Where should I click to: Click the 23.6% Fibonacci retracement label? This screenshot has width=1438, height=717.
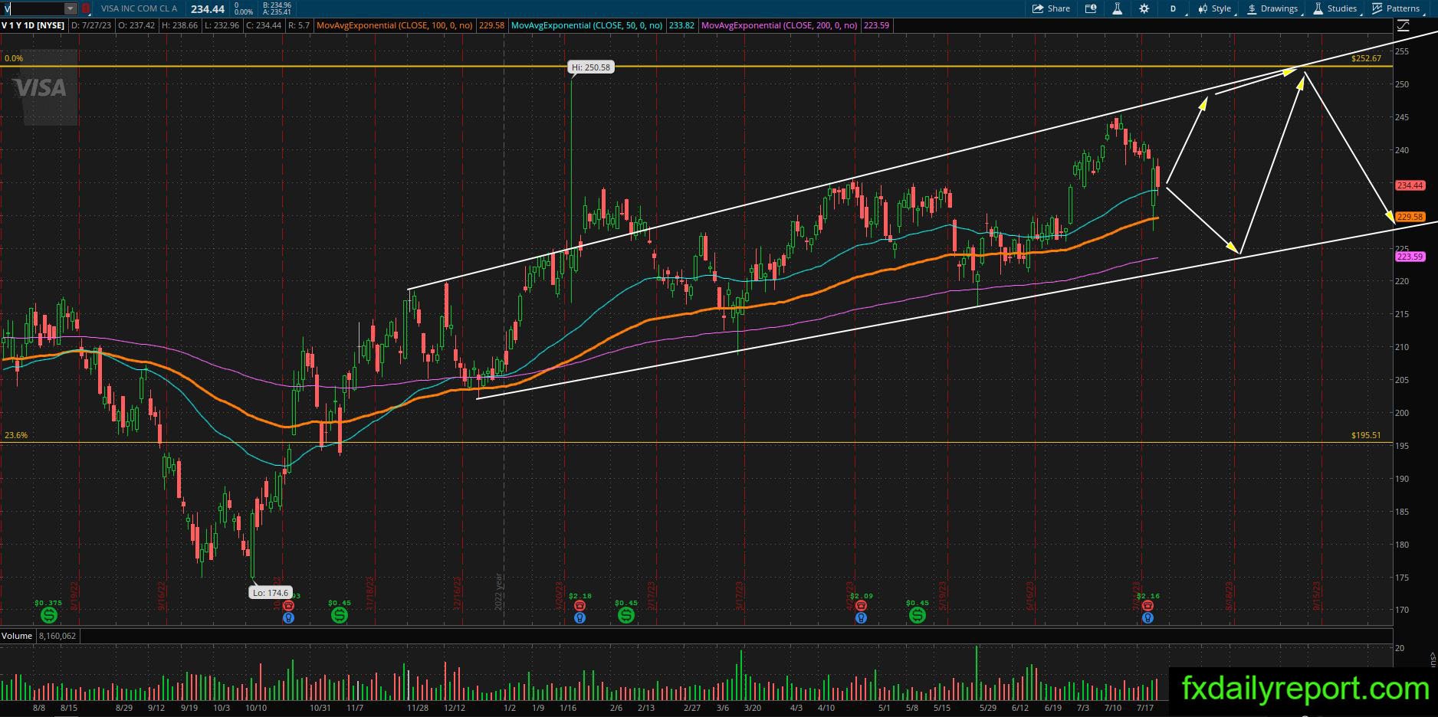16,435
